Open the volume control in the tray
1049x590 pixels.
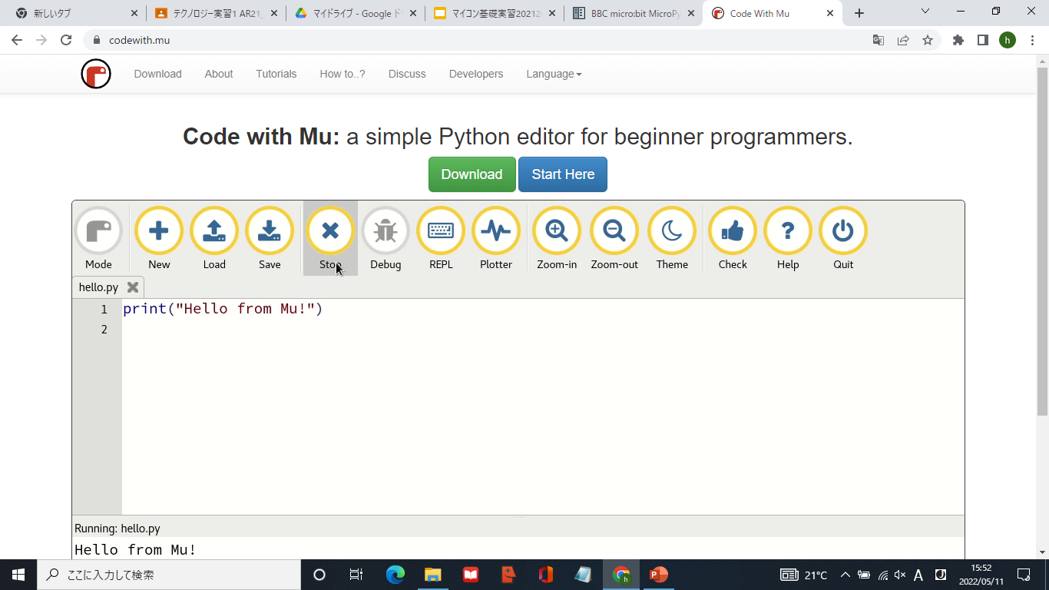[x=900, y=575]
